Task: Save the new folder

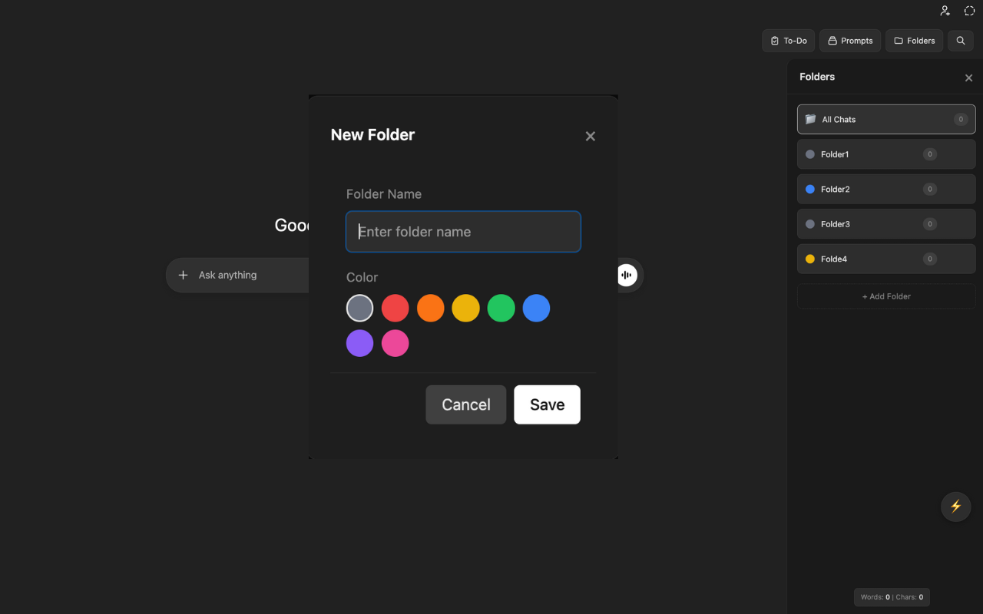Action: click(x=547, y=404)
